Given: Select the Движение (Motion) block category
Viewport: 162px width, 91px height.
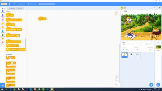Looking at the screenshot, I should point(3,12).
